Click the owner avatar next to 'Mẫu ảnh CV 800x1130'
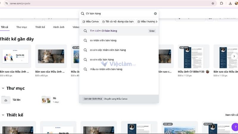Screen dimensions: 238x134 [207, 71]
